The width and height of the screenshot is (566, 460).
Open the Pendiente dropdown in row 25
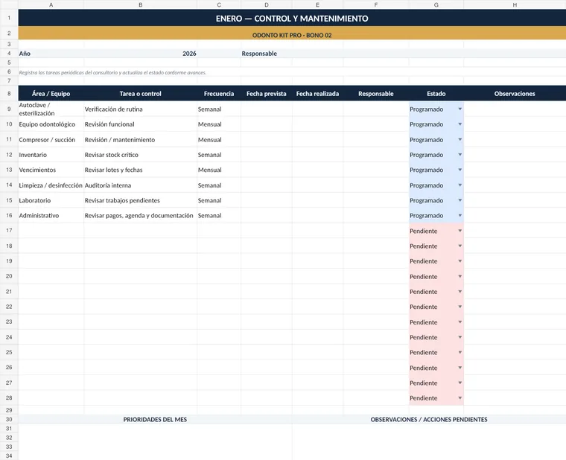coord(460,353)
